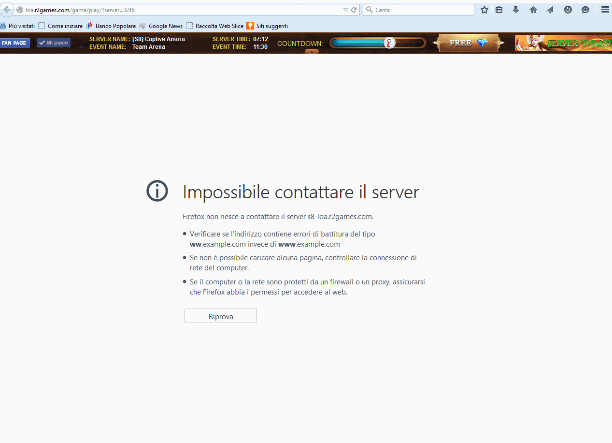Click the browser back arrow button
The width and height of the screenshot is (612, 443).
[x=6, y=10]
